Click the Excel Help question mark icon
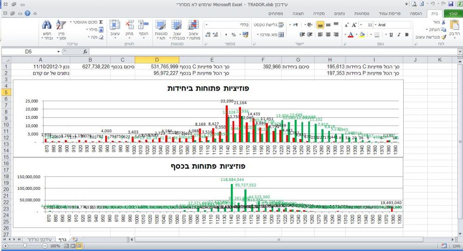This screenshot has height=251, width=463. [27, 14]
